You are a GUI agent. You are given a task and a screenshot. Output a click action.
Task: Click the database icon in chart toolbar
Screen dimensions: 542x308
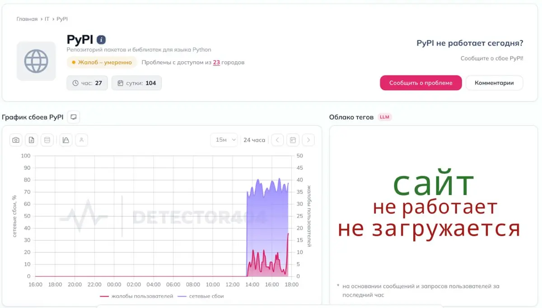click(x=47, y=140)
